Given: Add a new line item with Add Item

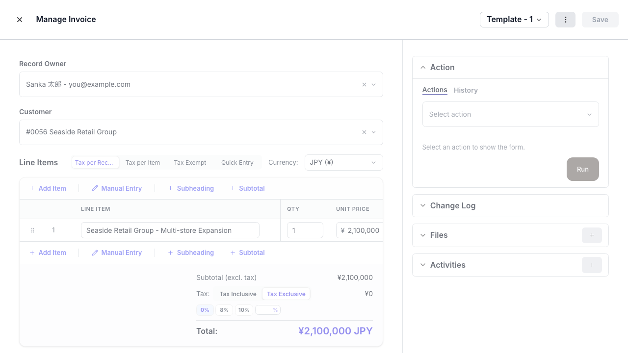Looking at the screenshot, I should (x=48, y=188).
